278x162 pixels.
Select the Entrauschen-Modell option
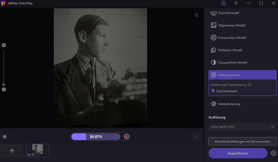point(232,38)
